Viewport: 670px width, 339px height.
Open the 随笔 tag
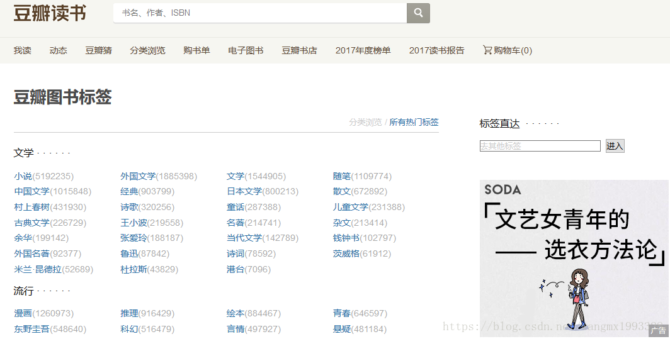coord(342,176)
